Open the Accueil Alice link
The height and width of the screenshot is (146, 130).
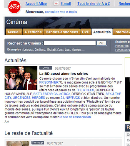(x=36, y=4)
